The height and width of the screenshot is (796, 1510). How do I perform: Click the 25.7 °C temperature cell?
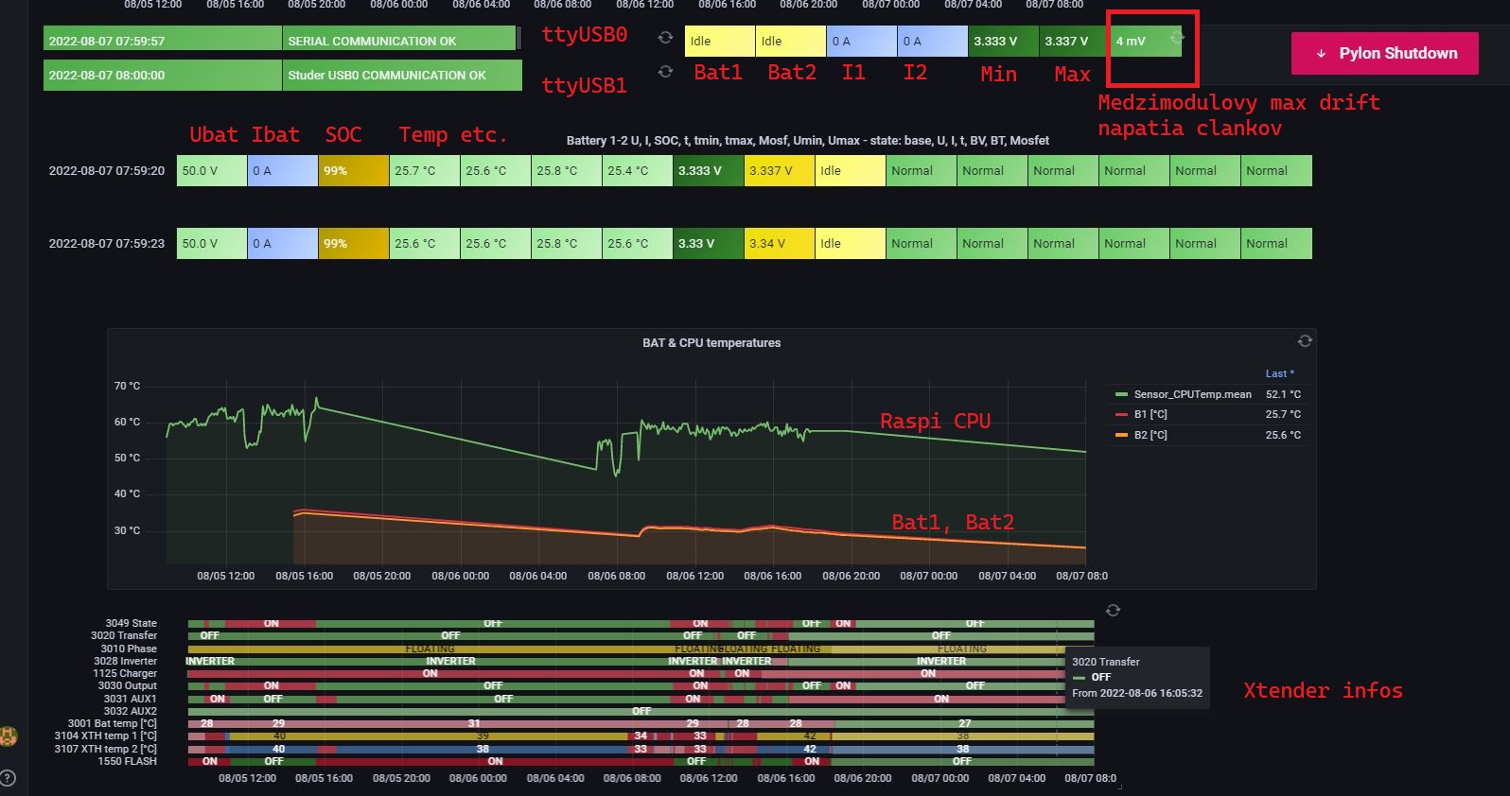(425, 171)
